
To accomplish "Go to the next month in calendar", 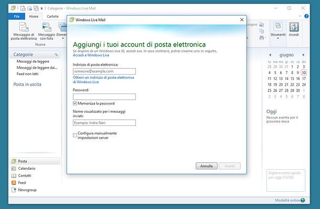I will pos(303,55).
